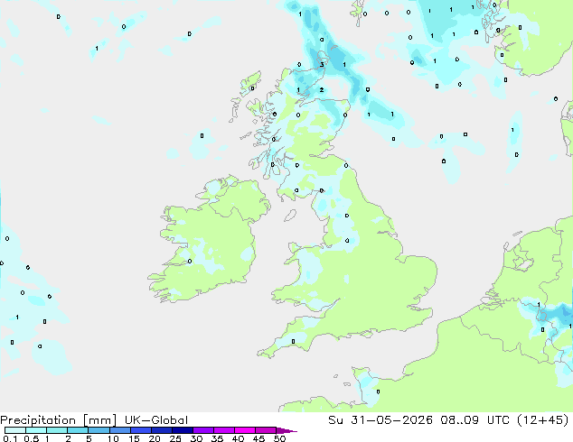Click the map value '2' in northern Scotland

pos(321,89)
